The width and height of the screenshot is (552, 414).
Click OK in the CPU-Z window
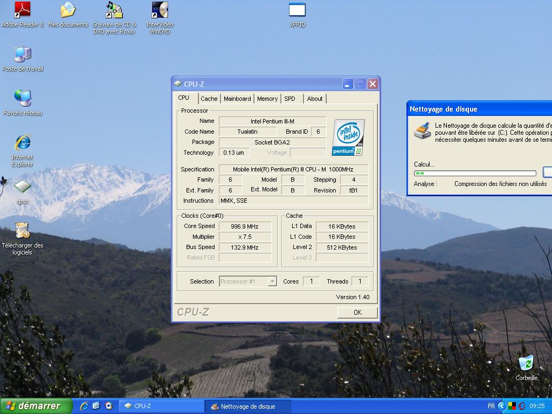(x=357, y=312)
